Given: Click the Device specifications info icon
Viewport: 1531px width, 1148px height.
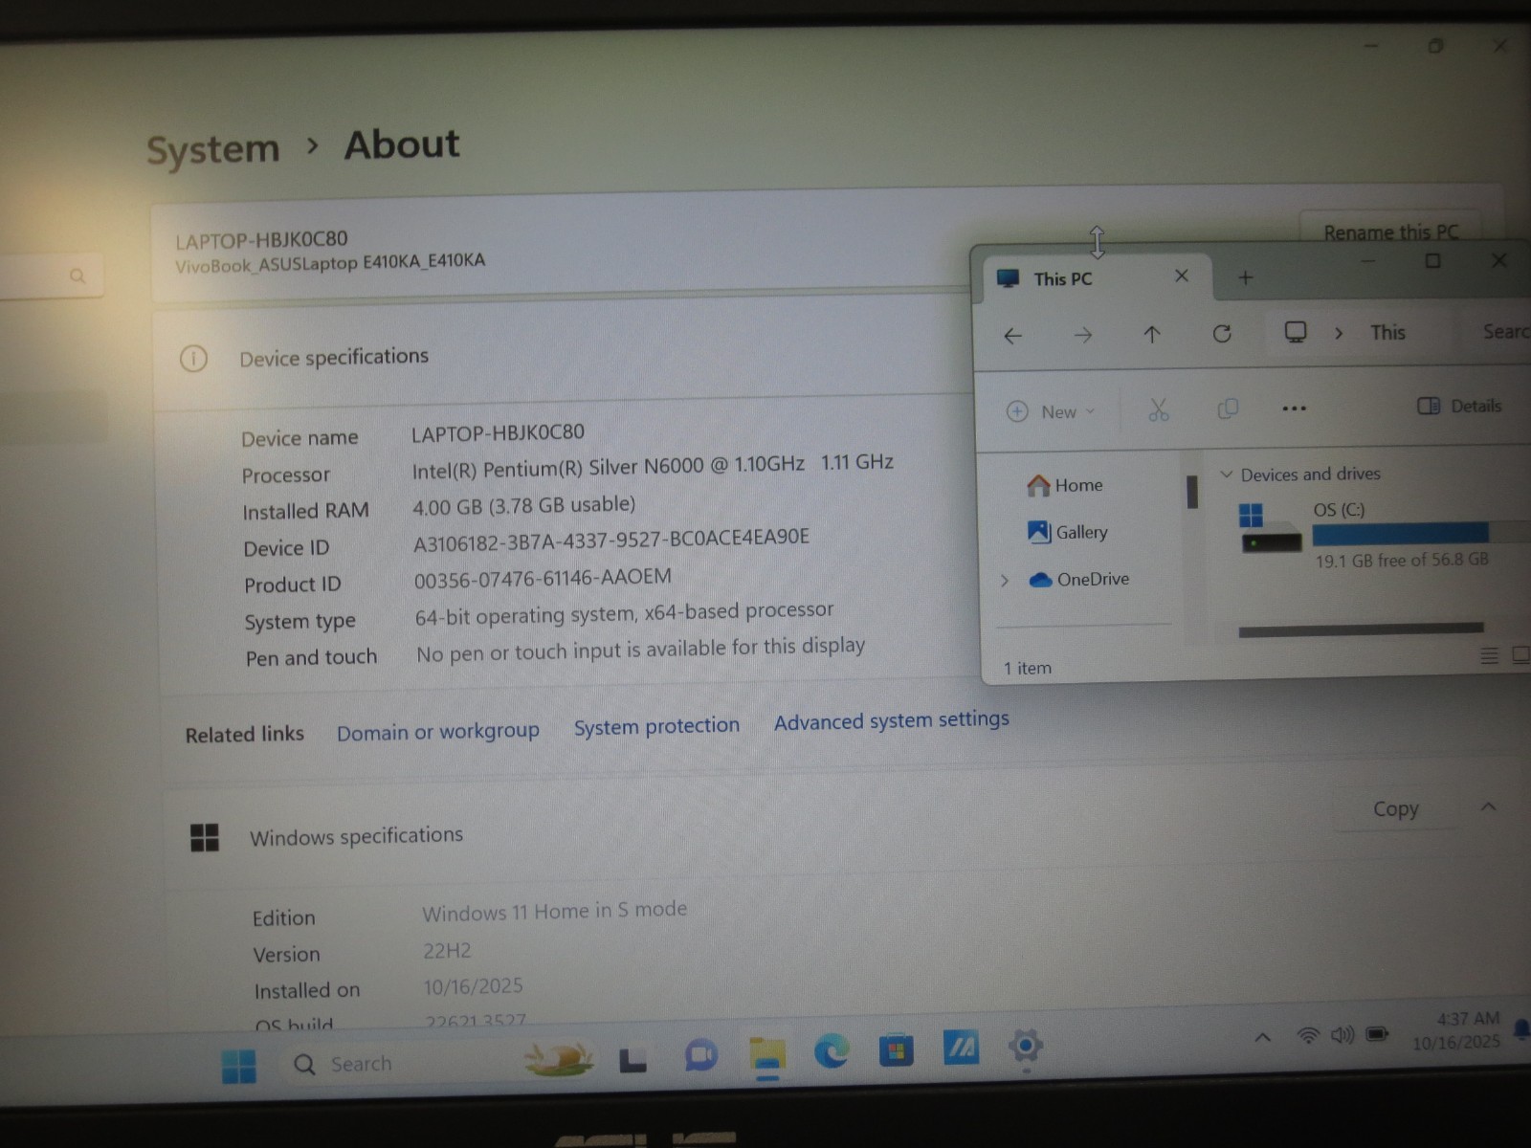Looking at the screenshot, I should (x=193, y=359).
